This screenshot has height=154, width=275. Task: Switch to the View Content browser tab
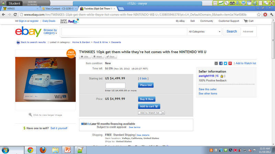coord(59,9)
